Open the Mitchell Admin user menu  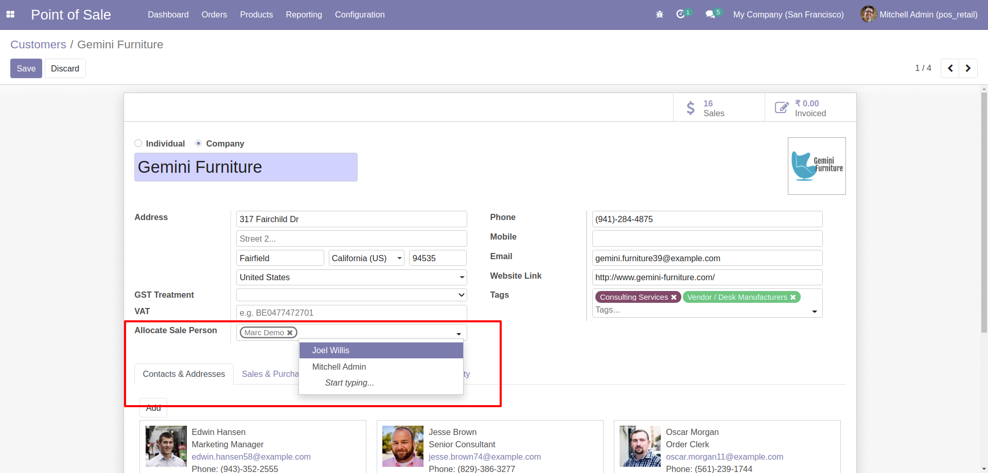[x=919, y=14]
